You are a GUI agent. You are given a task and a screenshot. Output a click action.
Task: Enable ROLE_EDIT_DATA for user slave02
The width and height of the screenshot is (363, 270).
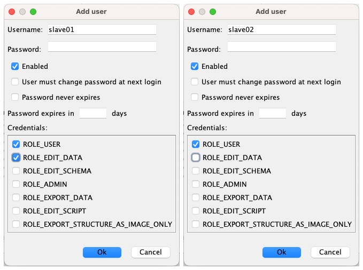click(x=196, y=157)
